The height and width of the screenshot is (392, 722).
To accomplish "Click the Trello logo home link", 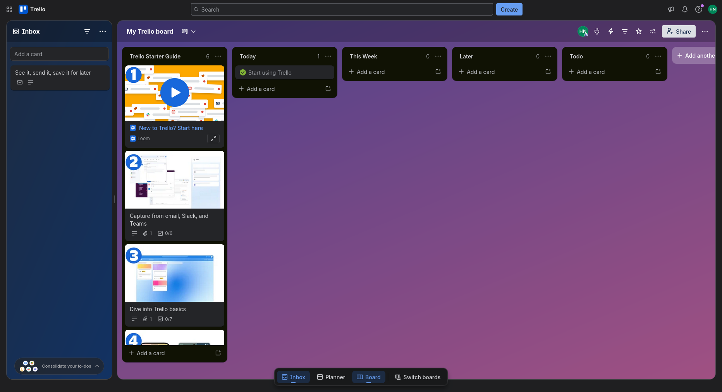I will tap(32, 9).
